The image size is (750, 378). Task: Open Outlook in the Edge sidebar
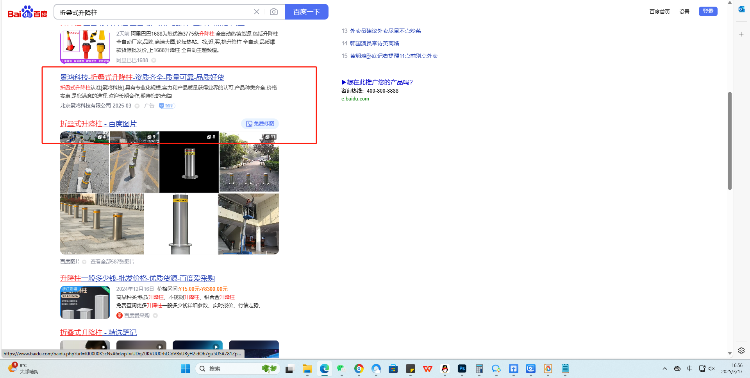[741, 9]
